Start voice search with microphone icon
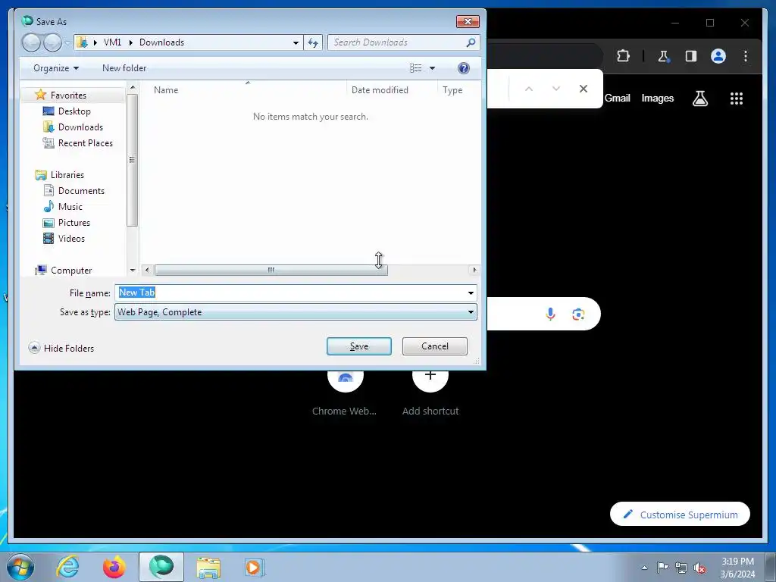Image resolution: width=776 pixels, height=582 pixels. (x=550, y=314)
